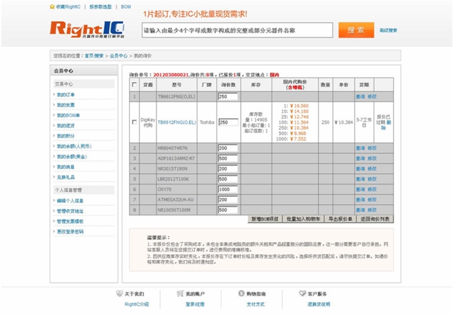Viewport: 453px width, 315px height.
Task: Click the shopping cart icon by 我的账户
Action: coord(180,293)
